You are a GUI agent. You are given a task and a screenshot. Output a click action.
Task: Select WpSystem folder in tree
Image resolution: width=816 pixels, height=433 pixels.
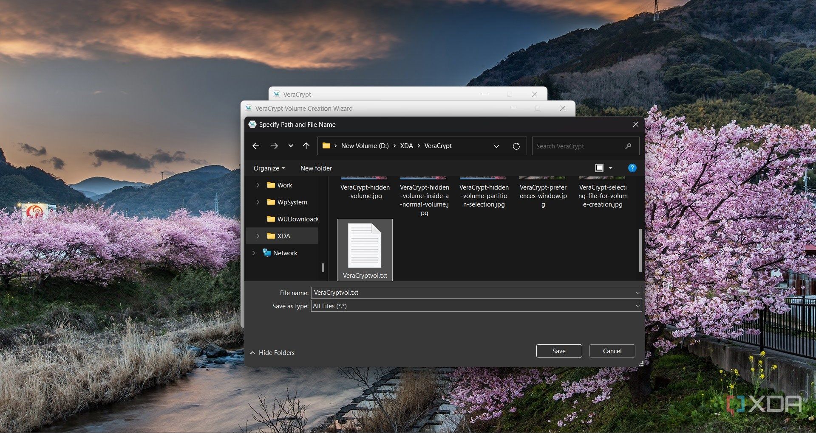(287, 202)
